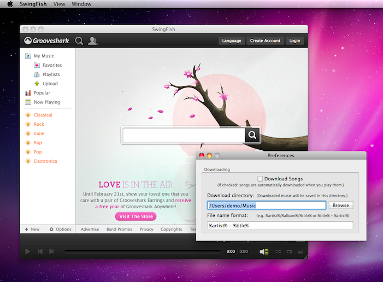Image resolution: width=383 pixels, height=282 pixels.
Task: Open the Apple menu
Action: [10, 4]
